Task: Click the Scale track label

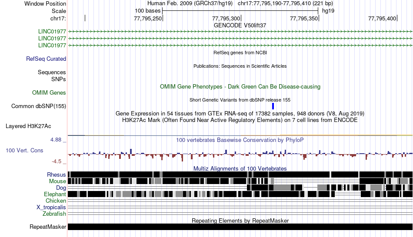Action: point(59,11)
